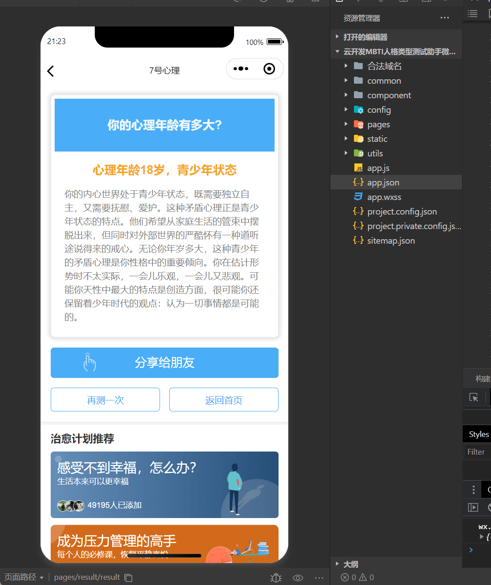The height and width of the screenshot is (585, 491).
Task: Toggle the eye preview icon in the bottom bar
Action: (298, 578)
